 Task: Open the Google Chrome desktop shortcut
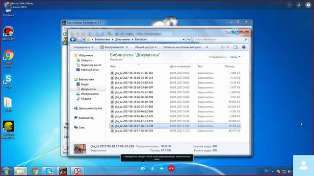(8, 59)
